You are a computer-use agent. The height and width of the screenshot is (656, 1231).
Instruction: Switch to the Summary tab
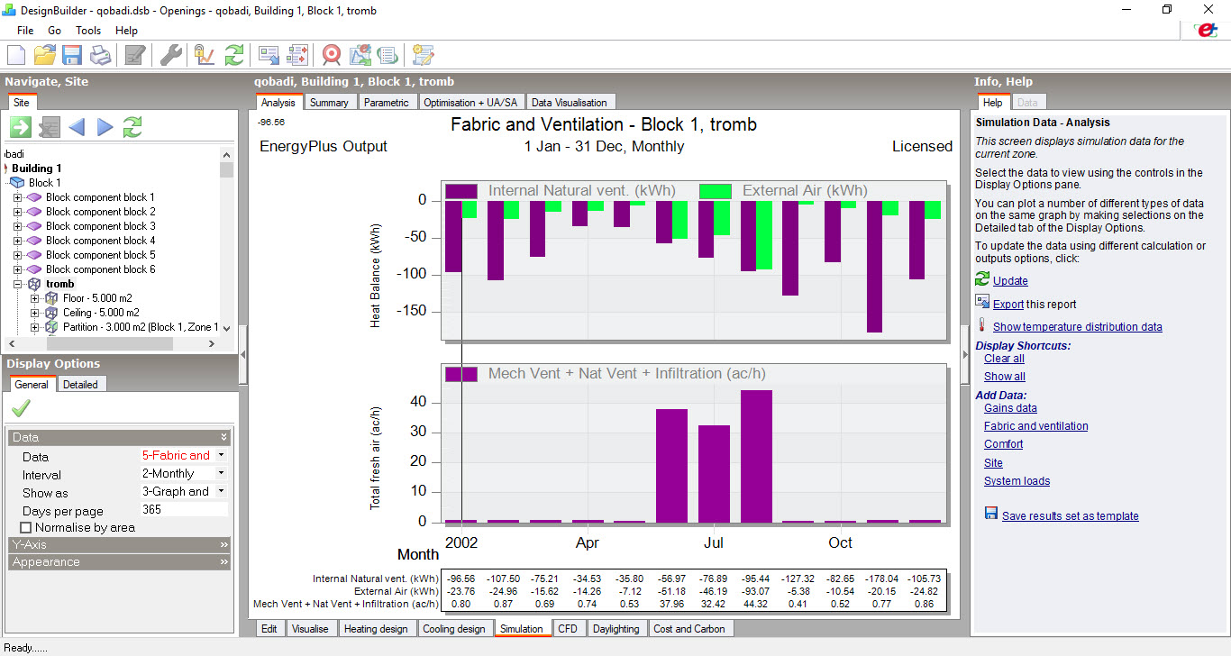coord(329,103)
